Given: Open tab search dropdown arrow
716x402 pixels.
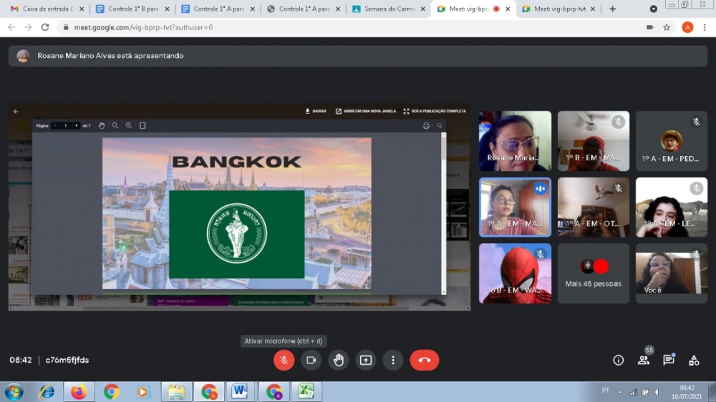Looking at the screenshot, I should tap(654, 9).
